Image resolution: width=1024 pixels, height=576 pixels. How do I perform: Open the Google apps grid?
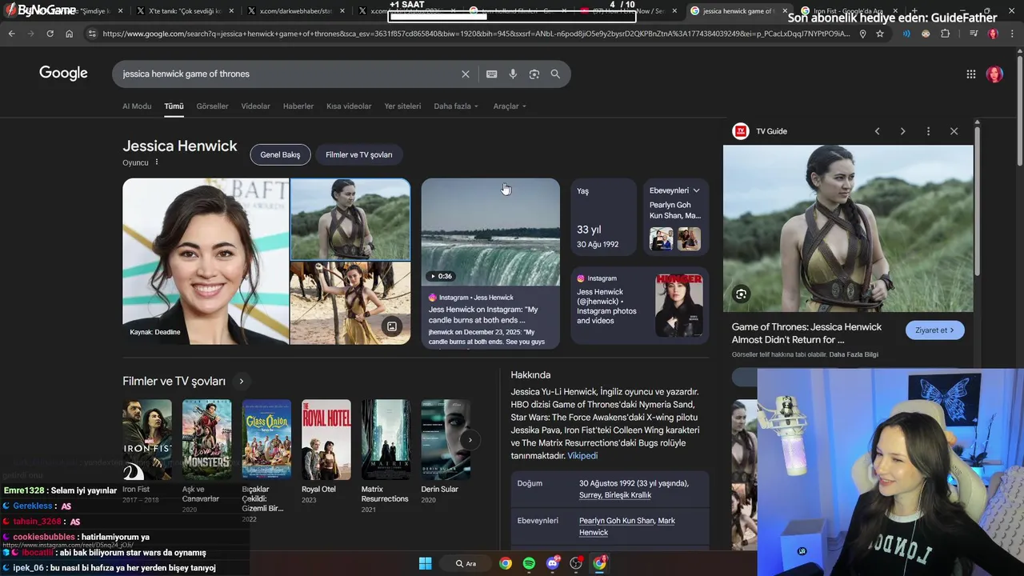coord(971,74)
